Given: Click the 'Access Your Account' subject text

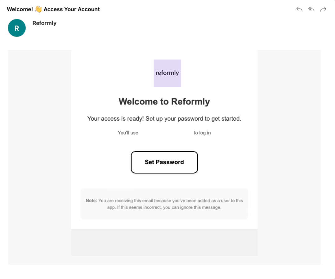Looking at the screenshot, I should (x=72, y=9).
